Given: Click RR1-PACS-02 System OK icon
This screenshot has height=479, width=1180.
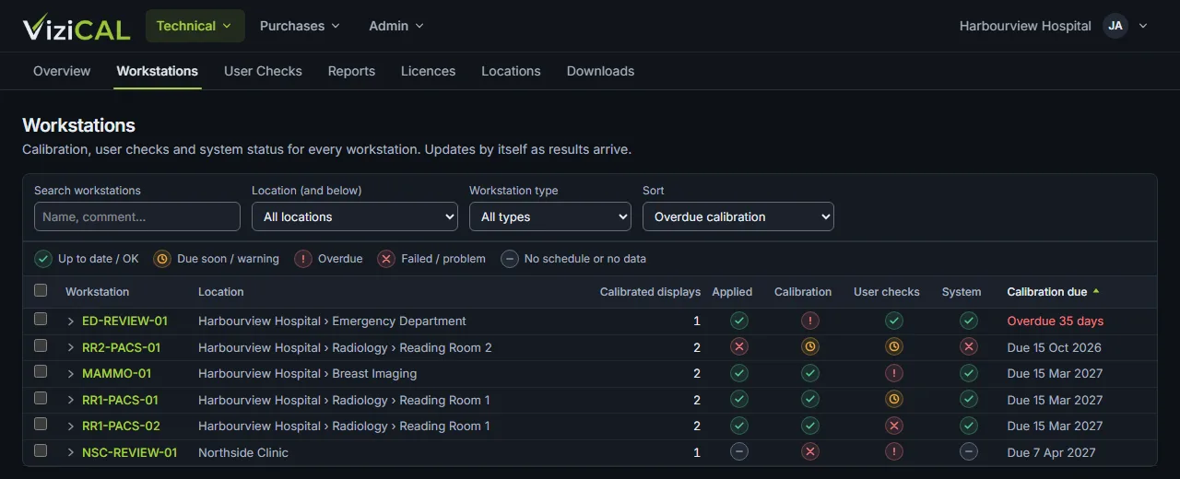Looking at the screenshot, I should click(x=969, y=426).
